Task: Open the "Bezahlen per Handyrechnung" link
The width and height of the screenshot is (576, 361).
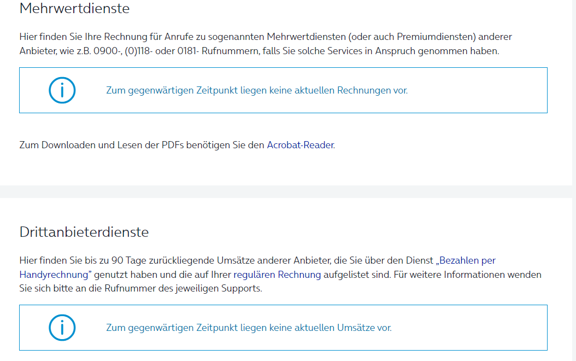Action: pyautogui.click(x=467, y=261)
